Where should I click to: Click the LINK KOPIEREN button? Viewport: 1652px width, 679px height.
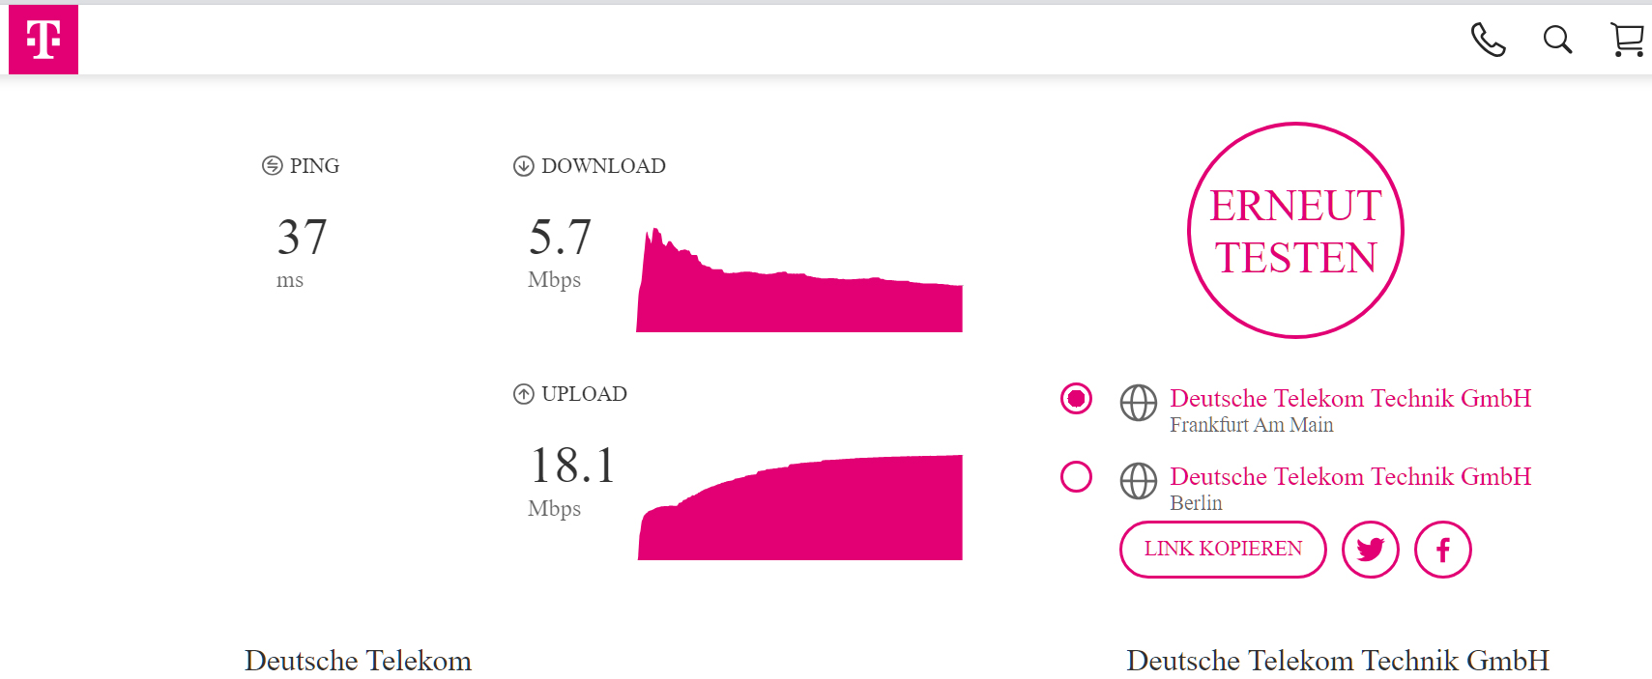pyautogui.click(x=1223, y=550)
